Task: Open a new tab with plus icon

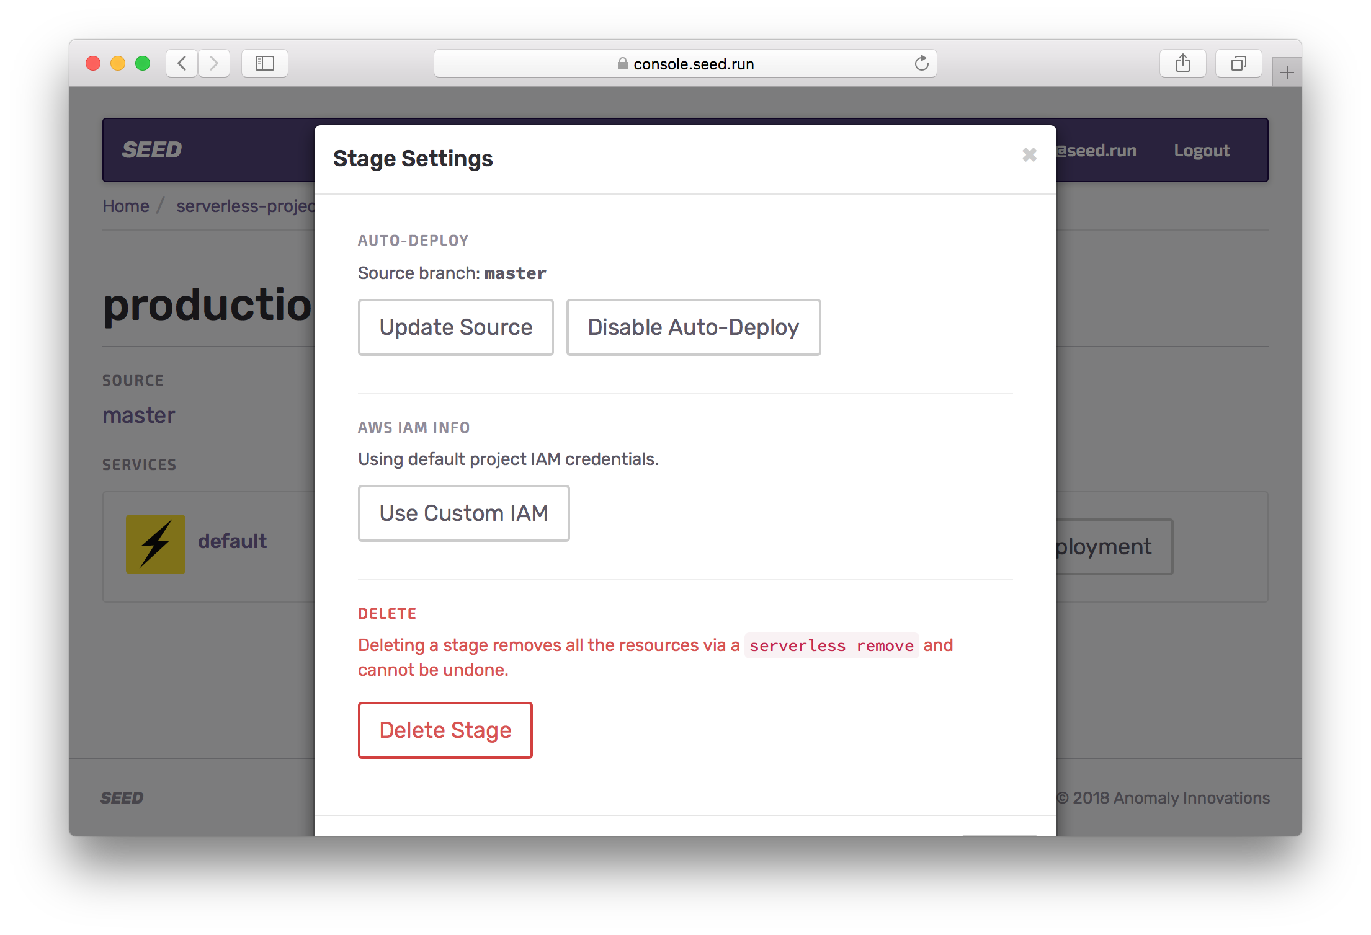Action: coord(1287,73)
